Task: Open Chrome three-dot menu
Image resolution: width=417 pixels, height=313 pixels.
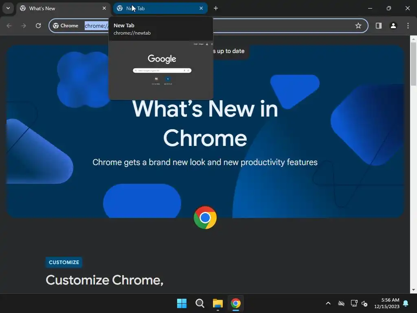Action: [x=408, y=26]
